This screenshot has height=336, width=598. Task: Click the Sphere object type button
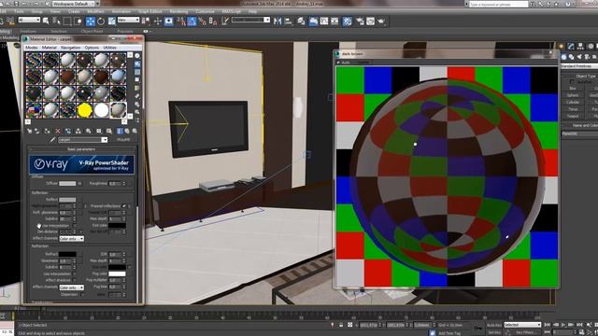click(x=573, y=95)
